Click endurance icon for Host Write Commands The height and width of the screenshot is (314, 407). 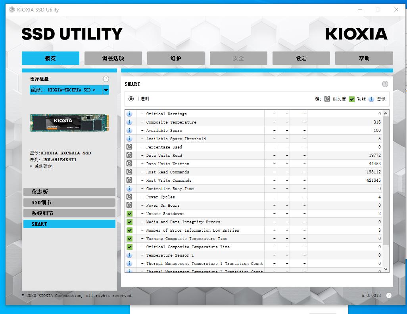129,180
